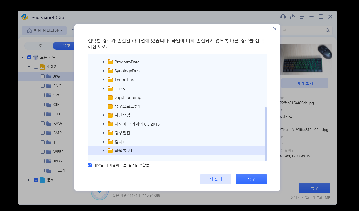Toggle the 모든 파일 checkbox
359x211 pixels.
pyautogui.click(x=29, y=57)
